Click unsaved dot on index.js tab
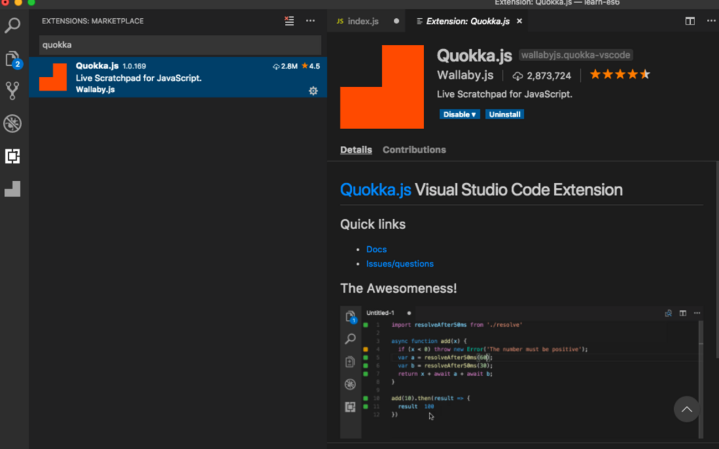The width and height of the screenshot is (719, 449). click(x=396, y=21)
